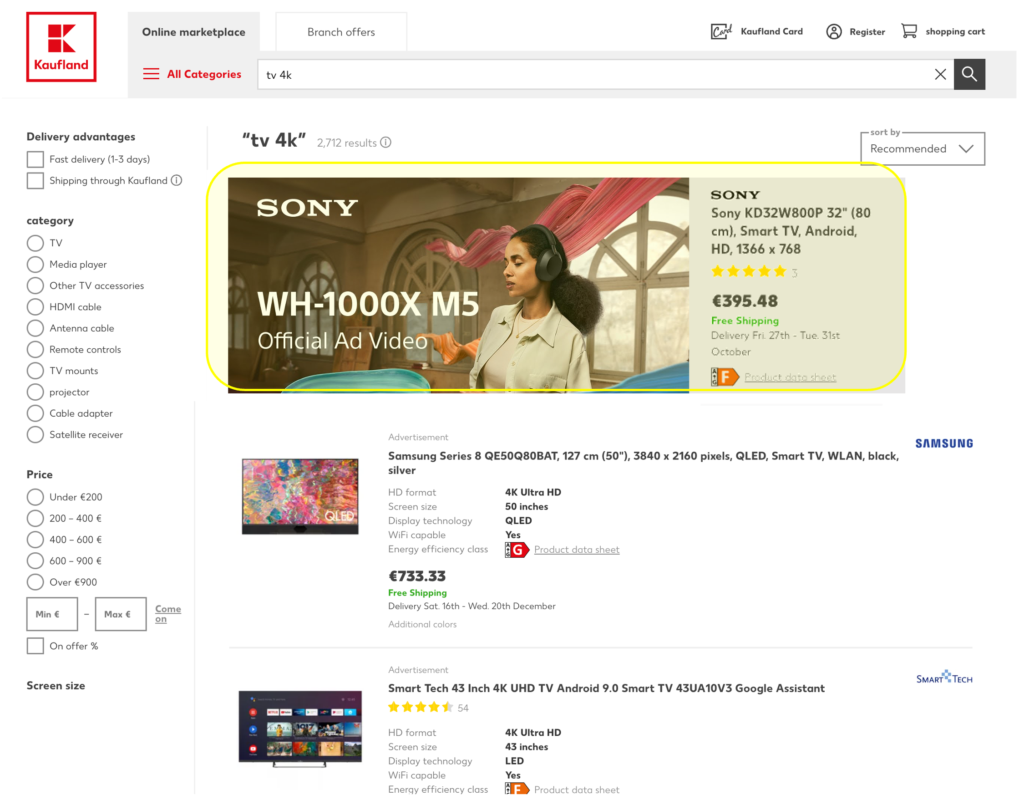Click the Smart Tech TV thumbnail image
This screenshot has height=795, width=1024.
tap(300, 729)
